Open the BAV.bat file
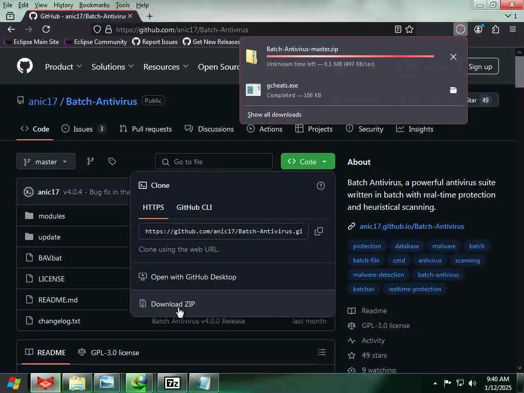 50,258
